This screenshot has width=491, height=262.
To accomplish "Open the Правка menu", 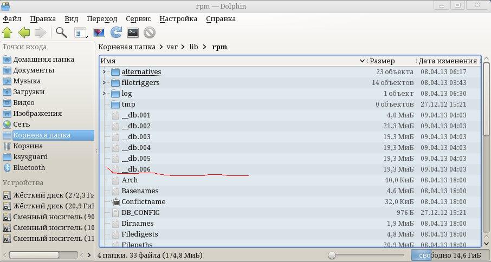I will [x=43, y=19].
